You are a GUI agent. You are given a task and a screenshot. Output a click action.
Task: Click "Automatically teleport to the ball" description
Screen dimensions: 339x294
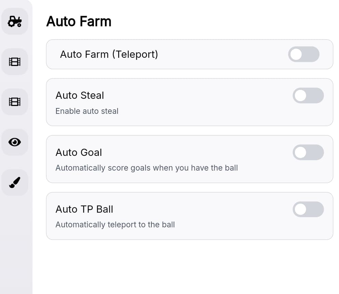coord(115,225)
